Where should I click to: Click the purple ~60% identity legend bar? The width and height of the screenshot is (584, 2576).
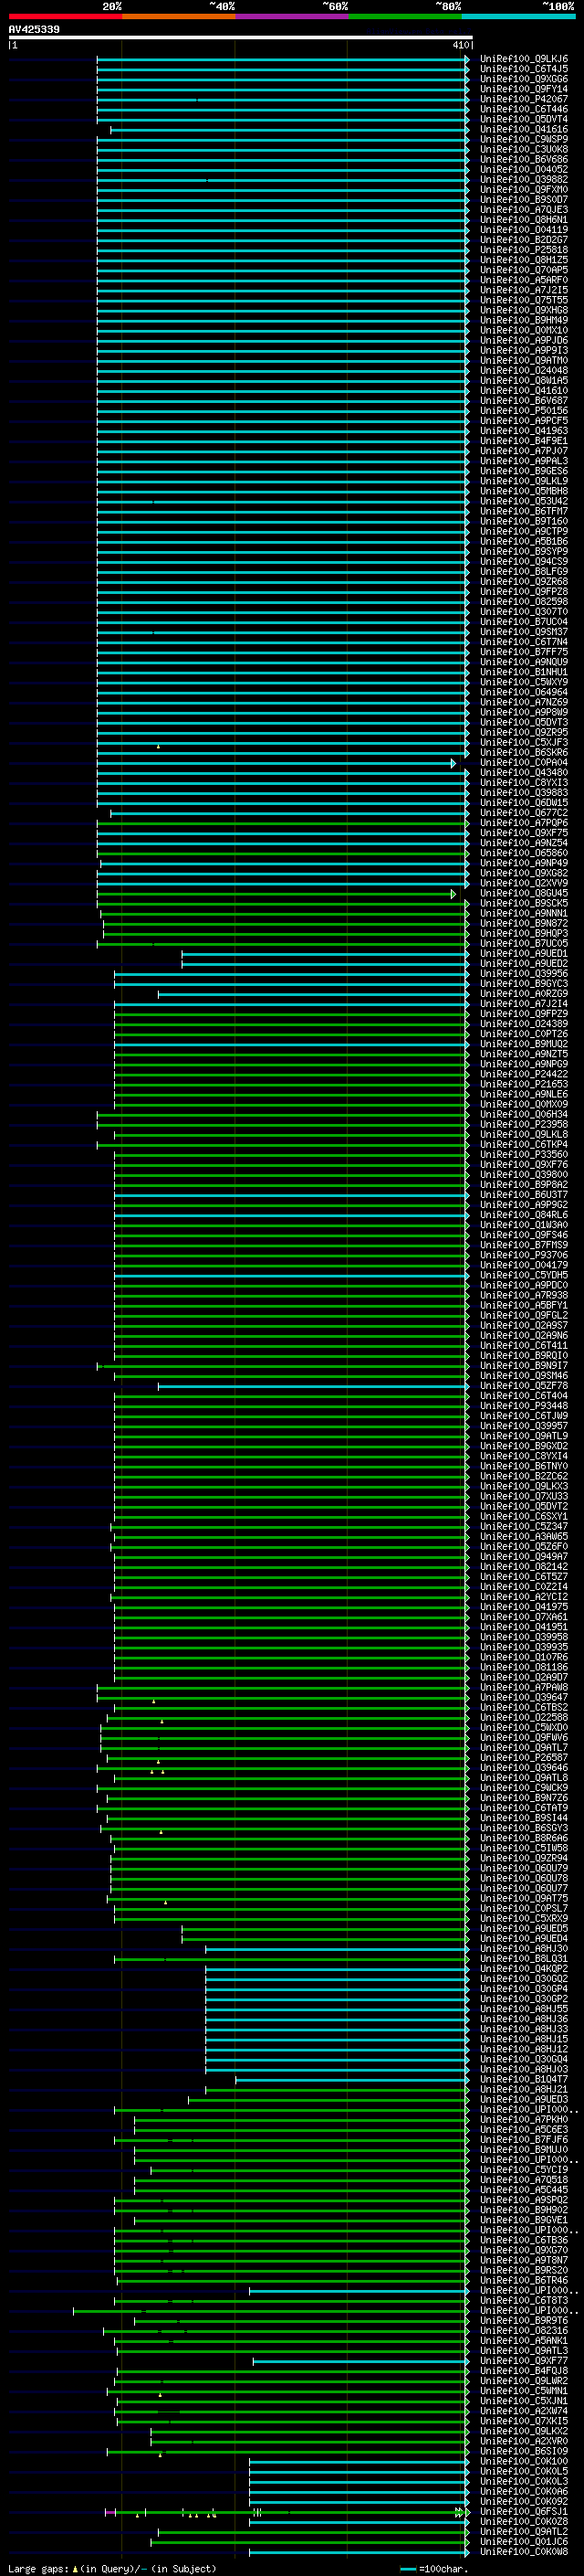click(x=291, y=16)
